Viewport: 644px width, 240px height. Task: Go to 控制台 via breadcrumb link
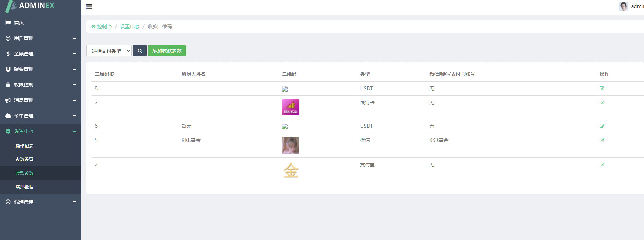[104, 27]
